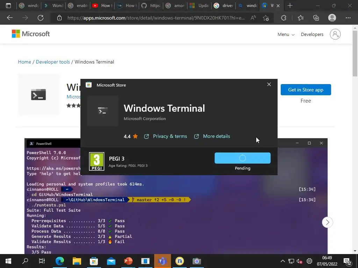Close the current Store tab
This screenshot has width=358, height=268.
278,6
